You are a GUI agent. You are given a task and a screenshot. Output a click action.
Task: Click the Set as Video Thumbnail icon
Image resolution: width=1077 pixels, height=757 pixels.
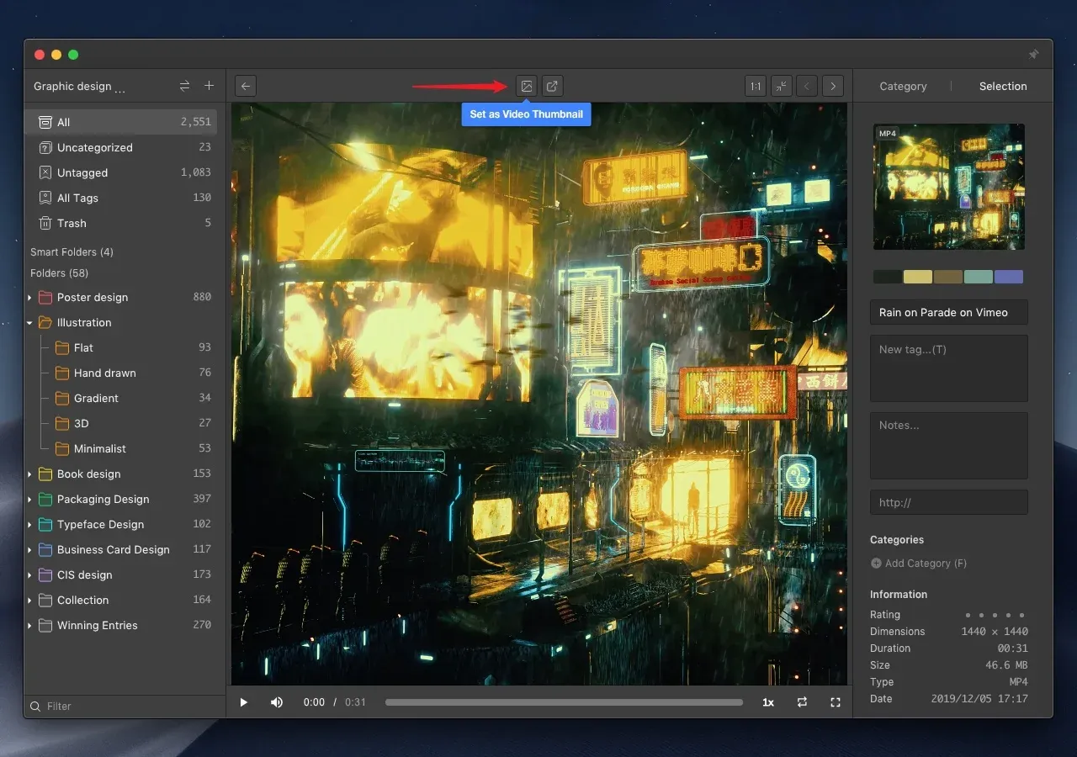526,86
